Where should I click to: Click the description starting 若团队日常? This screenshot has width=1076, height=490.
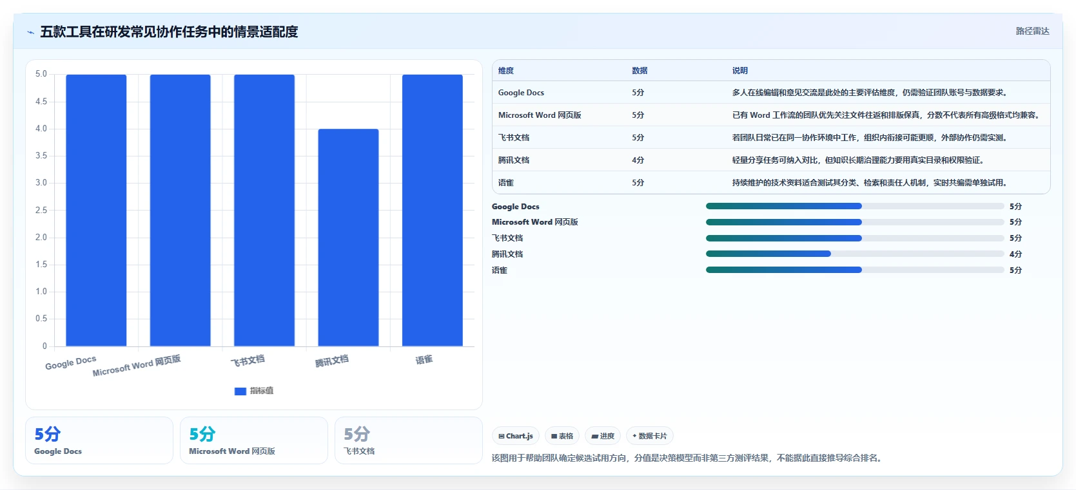tap(870, 138)
